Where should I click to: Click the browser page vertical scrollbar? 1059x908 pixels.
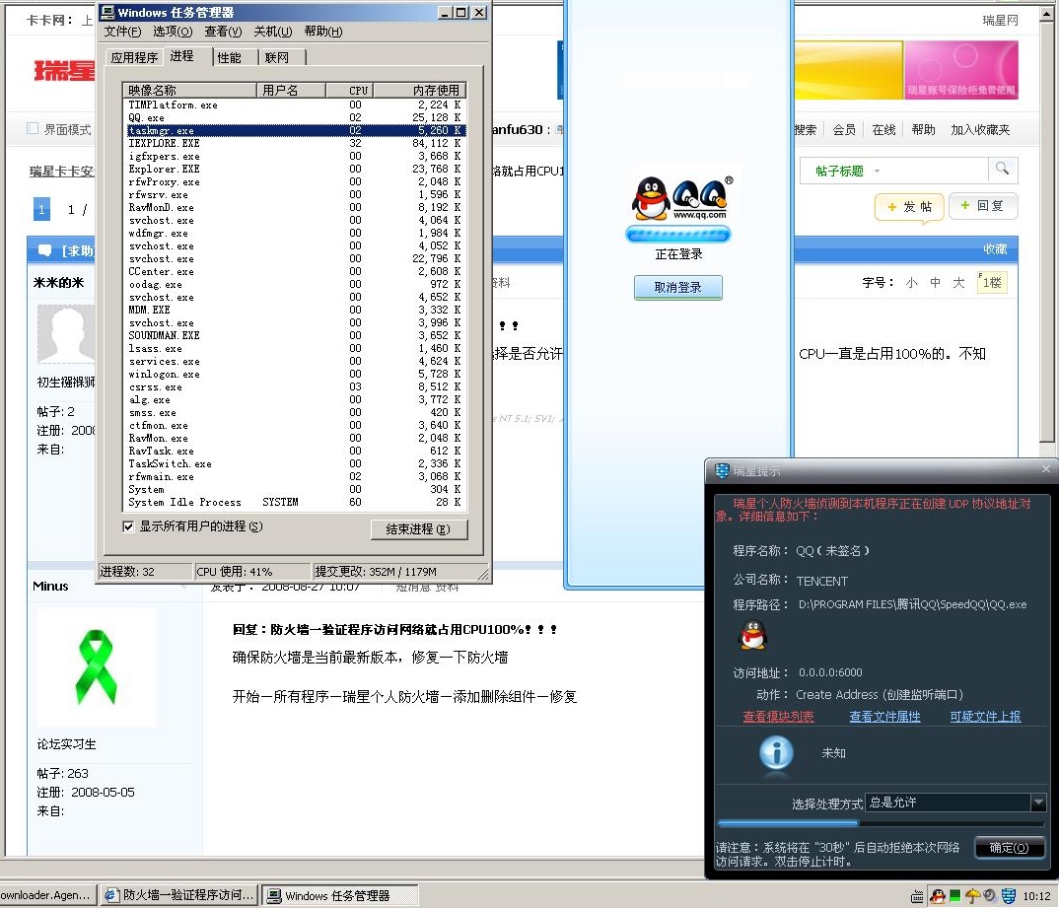point(1046,230)
